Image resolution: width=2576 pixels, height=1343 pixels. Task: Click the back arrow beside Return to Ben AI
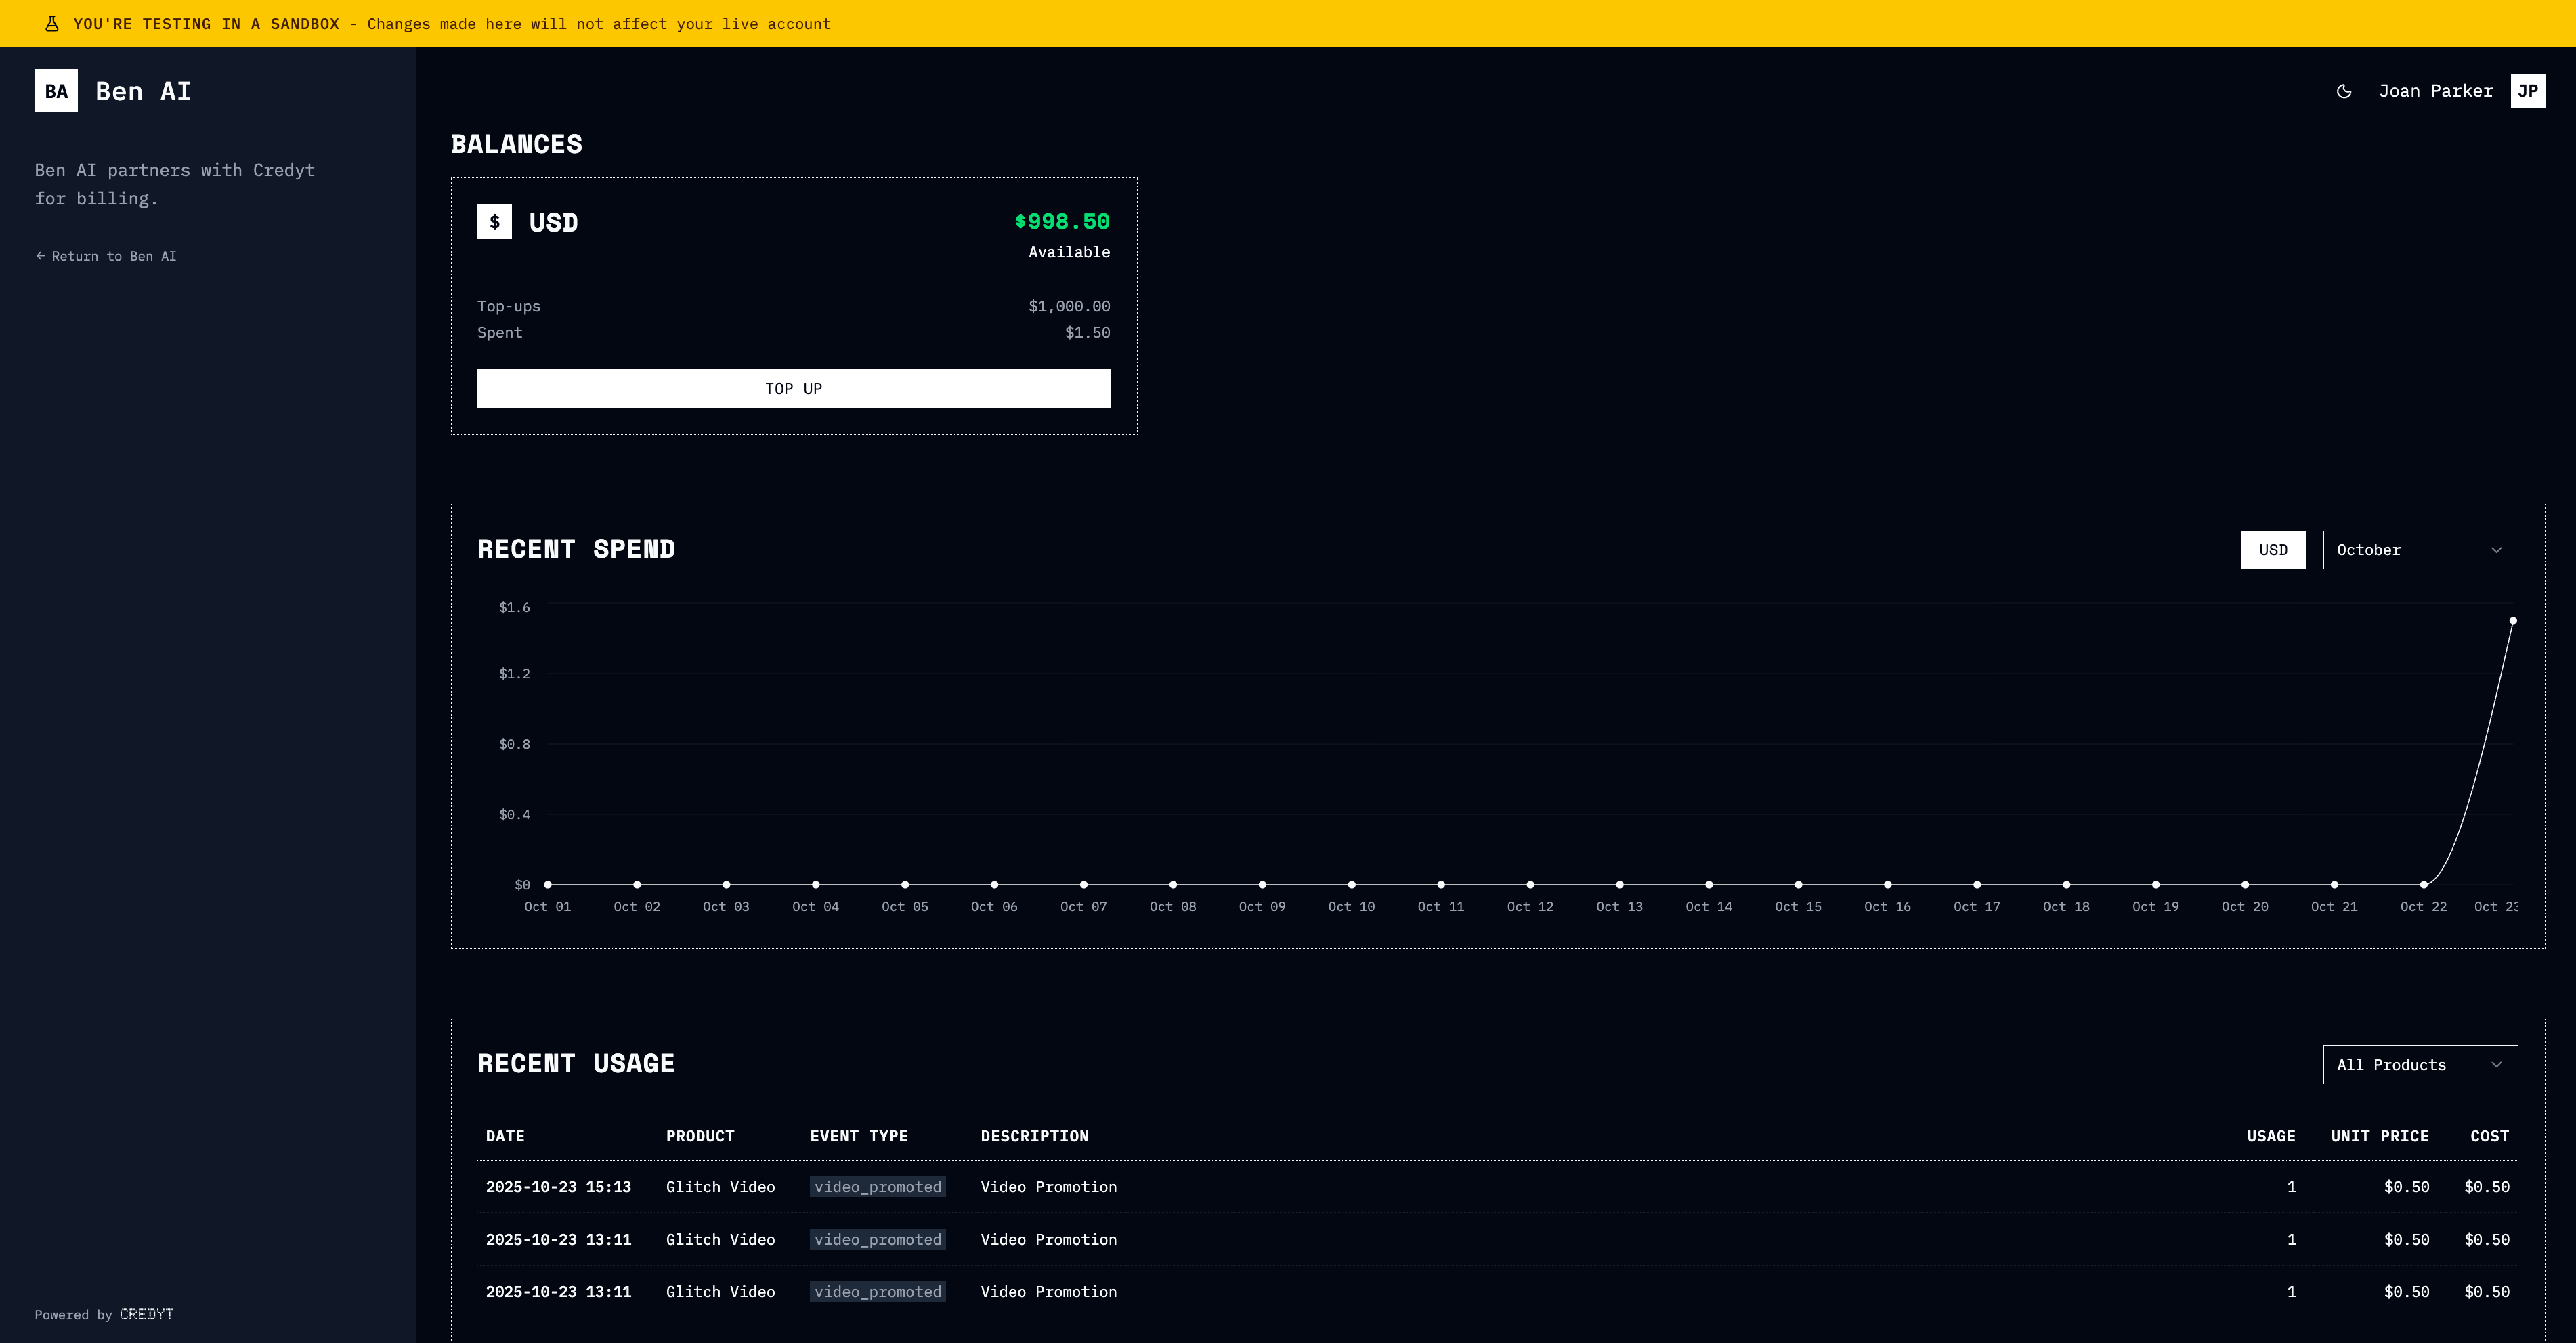click(41, 256)
